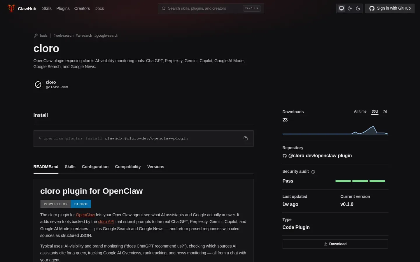Click the Ctrl+K shortcut badge
The height and width of the screenshot is (262, 420).
[x=251, y=8]
